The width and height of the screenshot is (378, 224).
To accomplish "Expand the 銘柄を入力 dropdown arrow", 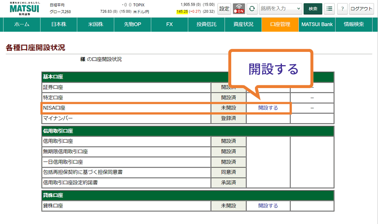I will point(298,8).
